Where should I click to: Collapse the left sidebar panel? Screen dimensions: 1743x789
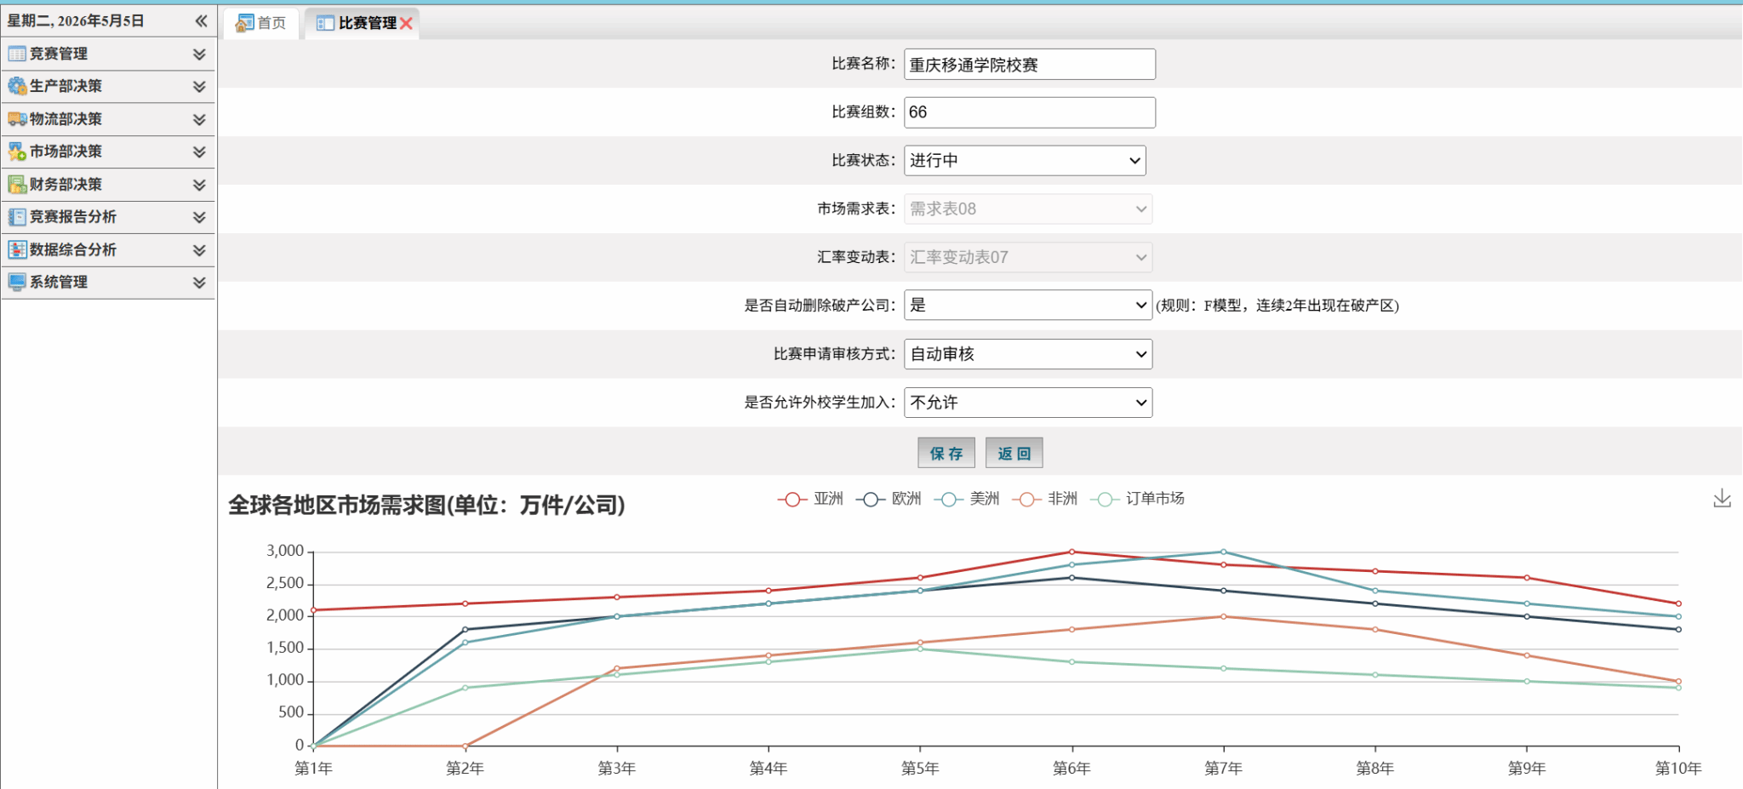[x=201, y=20]
